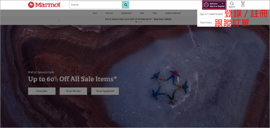This screenshot has width=270, height=128.
Task: Click the Shop Men button
Action: tap(42, 91)
